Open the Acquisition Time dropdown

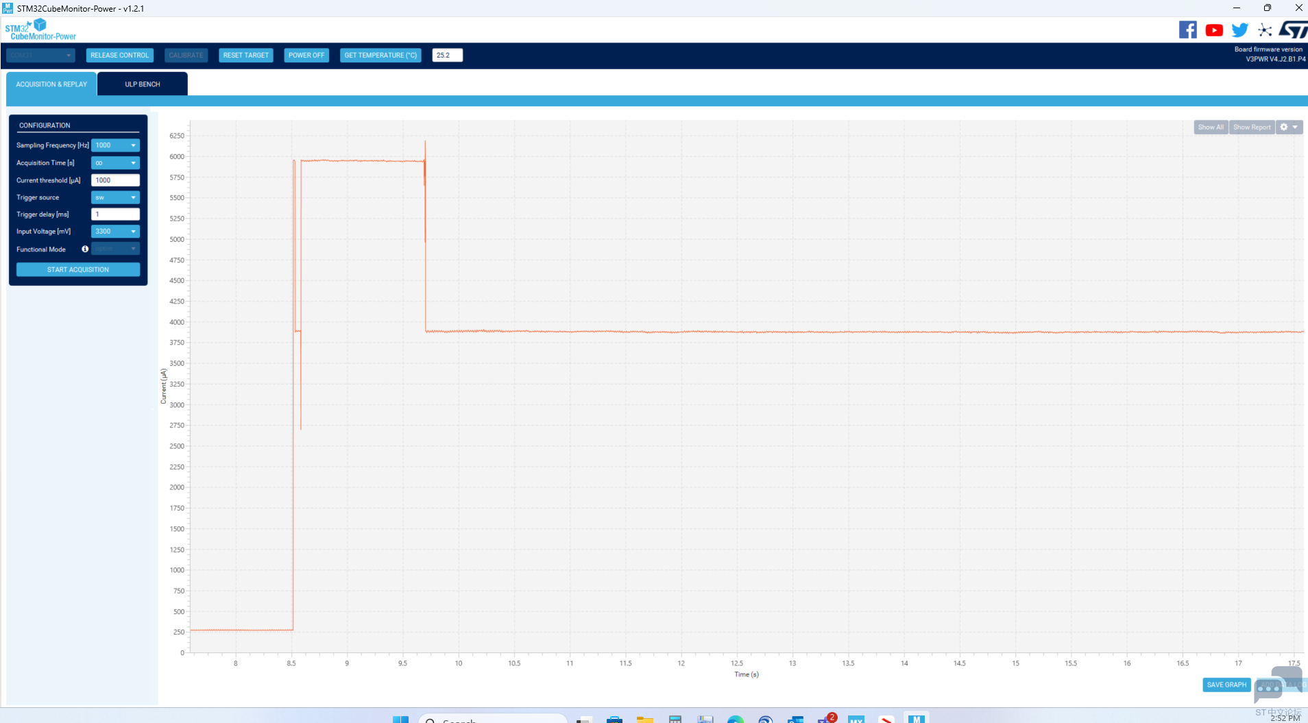coord(115,162)
